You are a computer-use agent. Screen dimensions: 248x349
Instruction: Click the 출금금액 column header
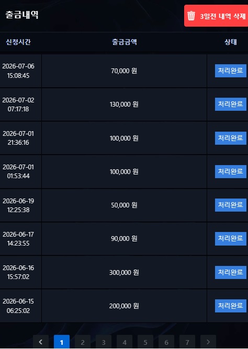point(125,42)
